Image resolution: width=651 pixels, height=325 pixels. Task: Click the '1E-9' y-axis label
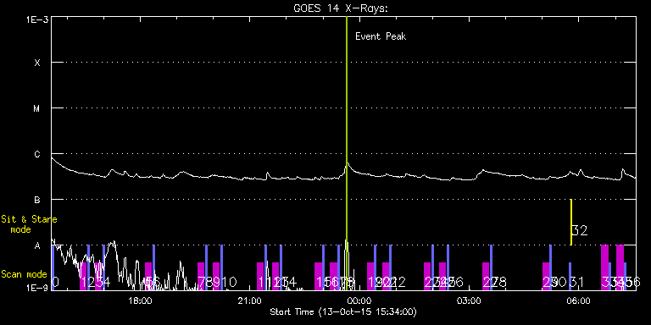click(x=37, y=287)
